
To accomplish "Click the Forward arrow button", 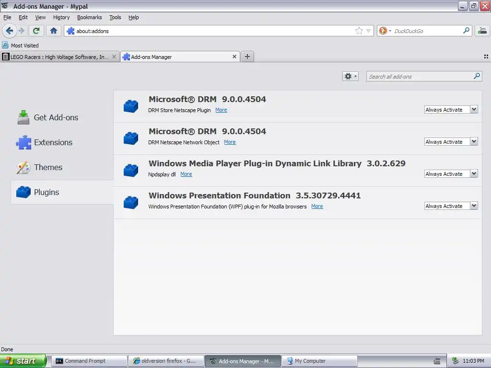I will [x=21, y=31].
